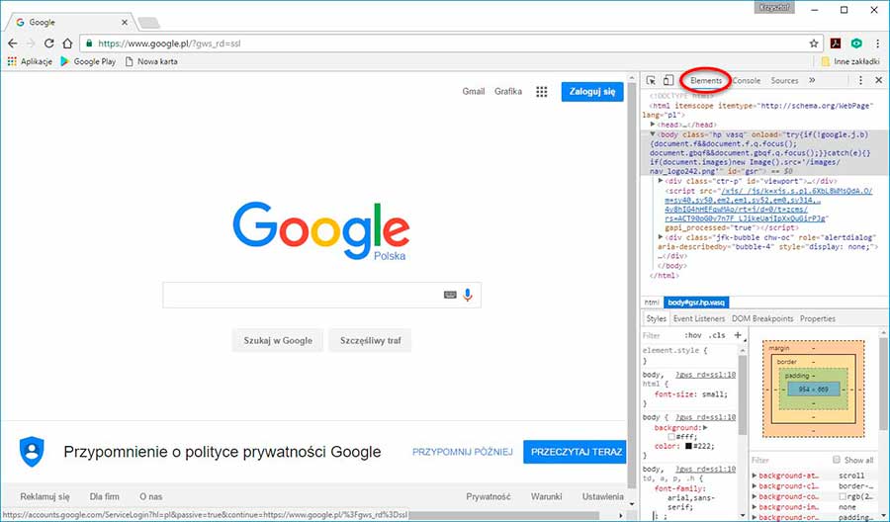The width and height of the screenshot is (890, 522).
Task: View site info via green padlock icon
Action: tap(89, 43)
